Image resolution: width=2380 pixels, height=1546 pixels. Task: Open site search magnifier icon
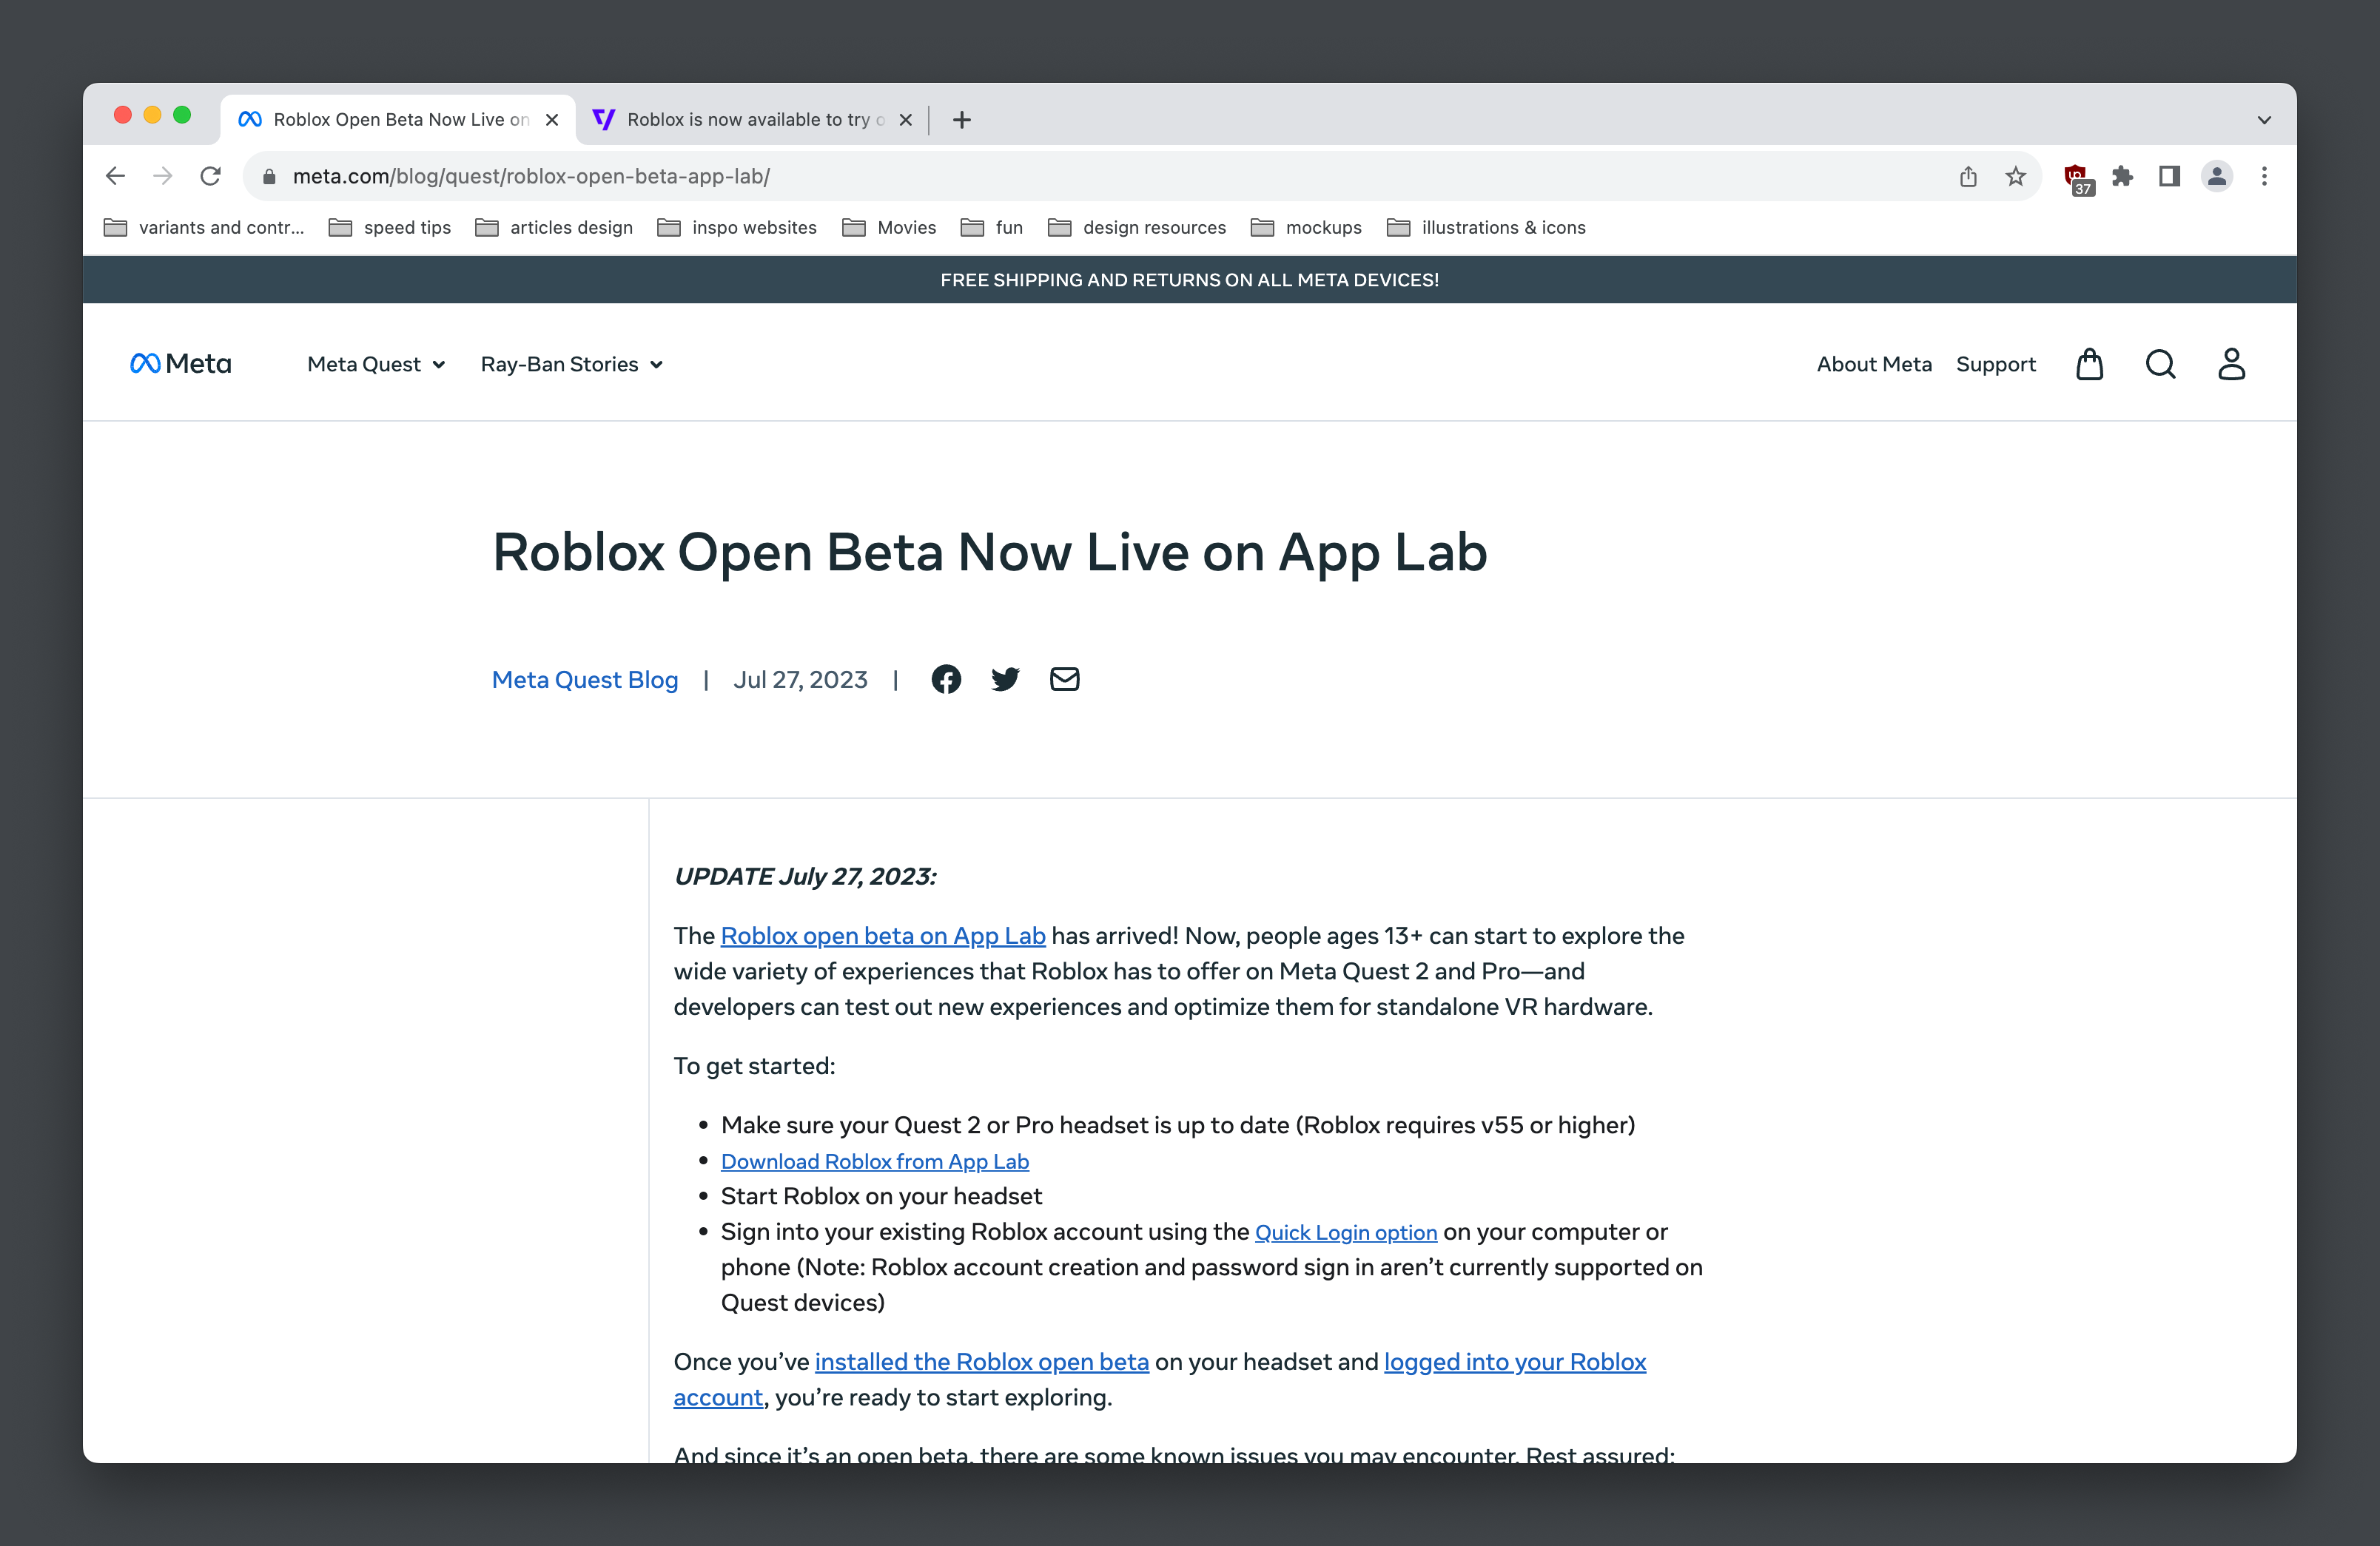2160,364
